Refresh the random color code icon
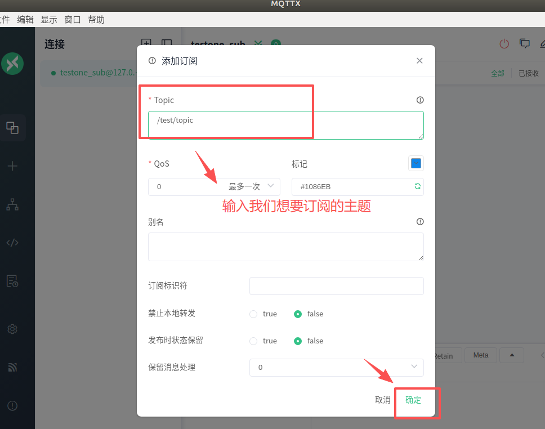545x429 pixels. pyautogui.click(x=418, y=186)
